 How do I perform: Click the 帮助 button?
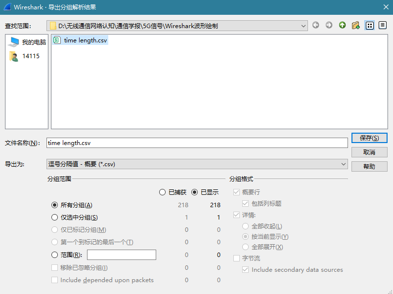click(369, 167)
